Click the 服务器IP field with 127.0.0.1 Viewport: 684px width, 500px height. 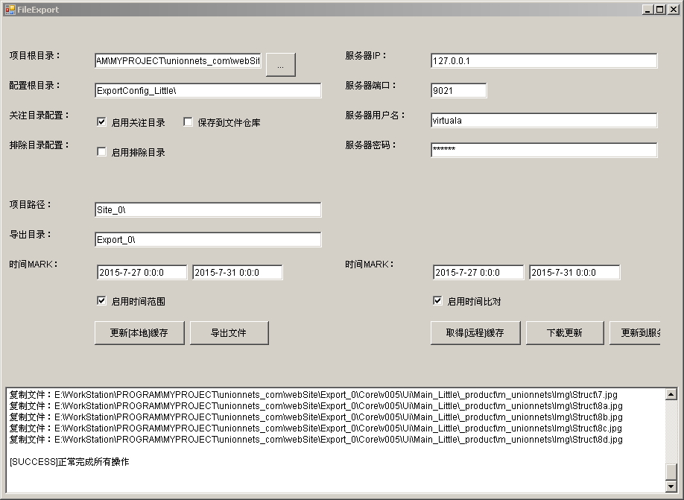543,61
